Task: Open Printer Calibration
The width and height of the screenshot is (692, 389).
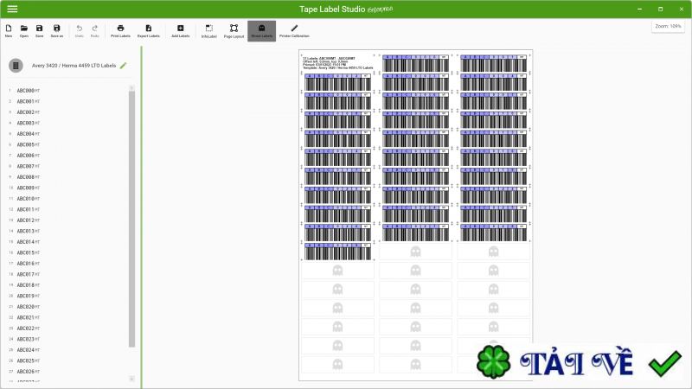Action: [294, 31]
